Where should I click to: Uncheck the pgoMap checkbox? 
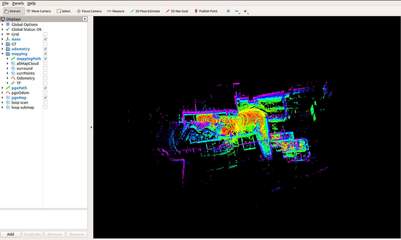pos(45,97)
